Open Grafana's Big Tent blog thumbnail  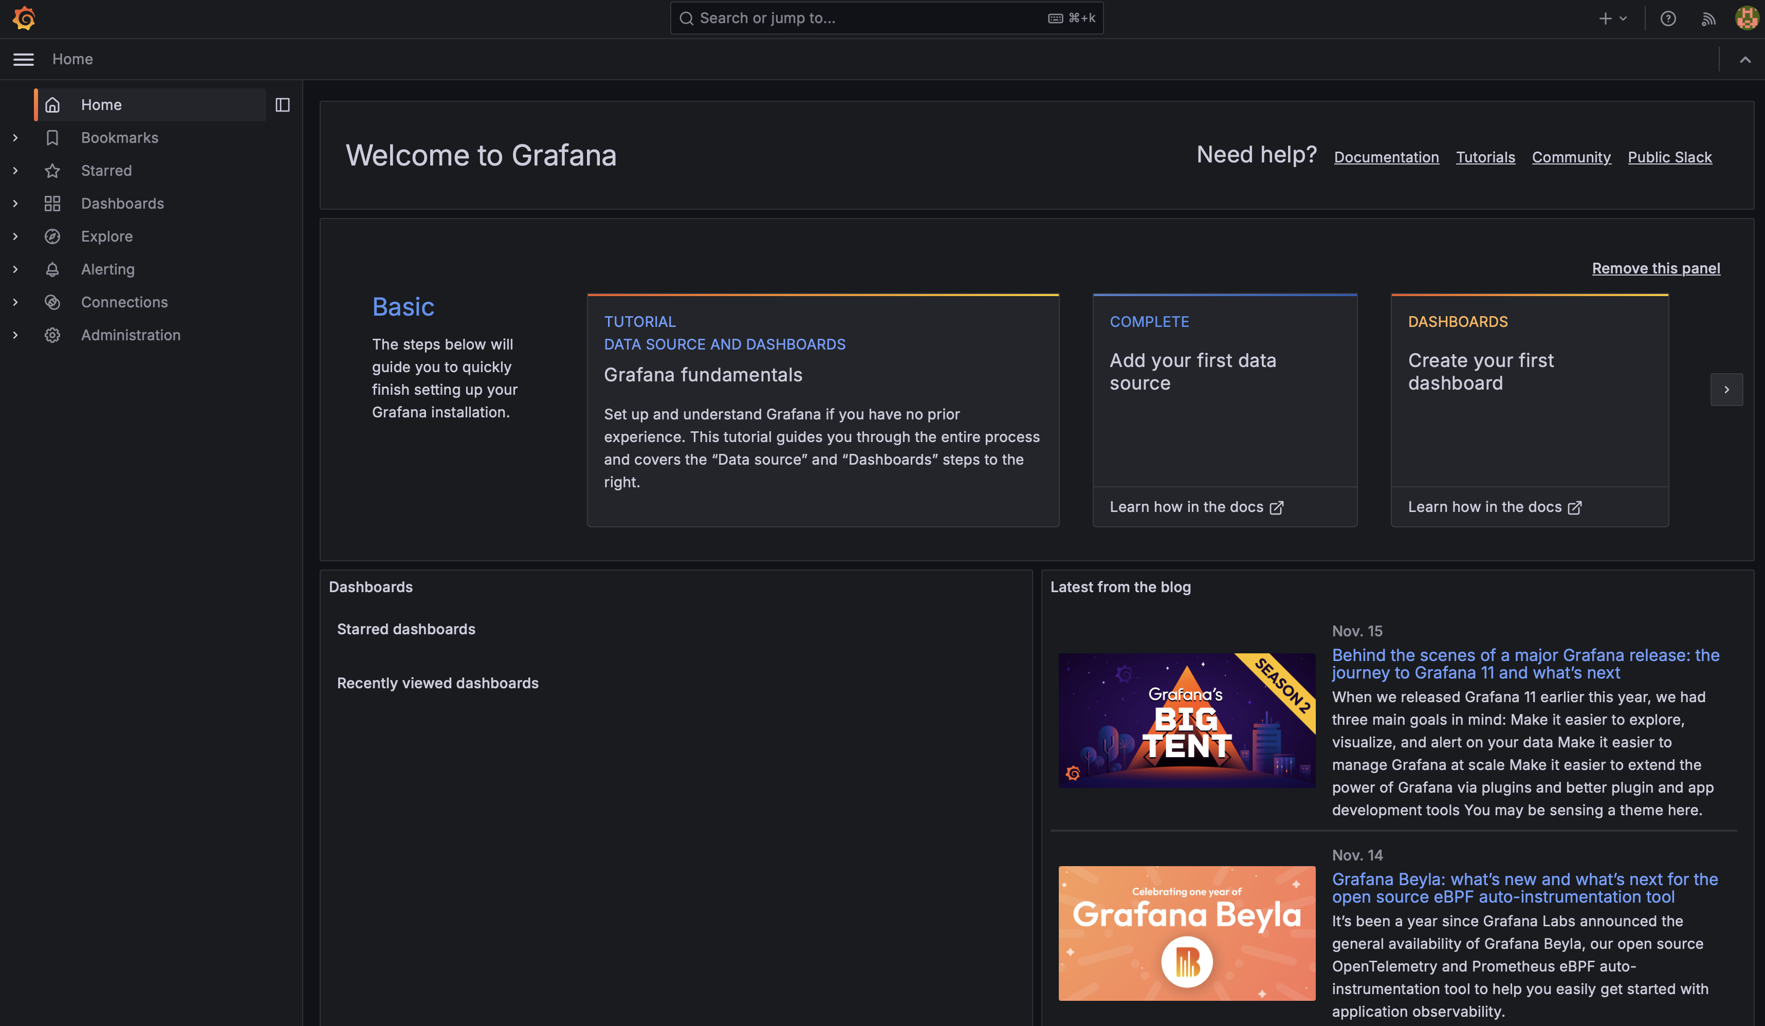[1186, 721]
